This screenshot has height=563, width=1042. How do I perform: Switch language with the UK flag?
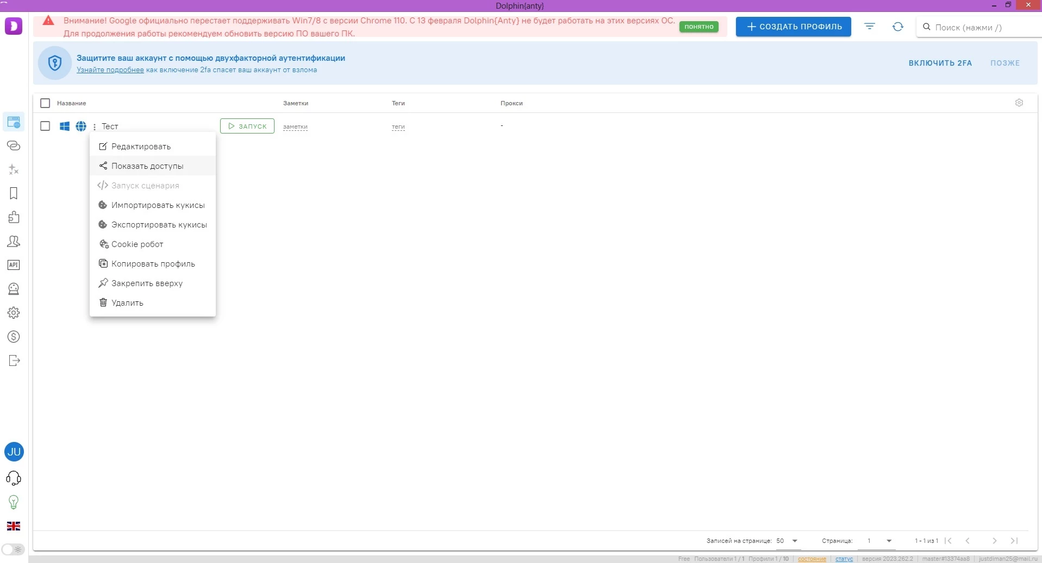[x=14, y=526]
